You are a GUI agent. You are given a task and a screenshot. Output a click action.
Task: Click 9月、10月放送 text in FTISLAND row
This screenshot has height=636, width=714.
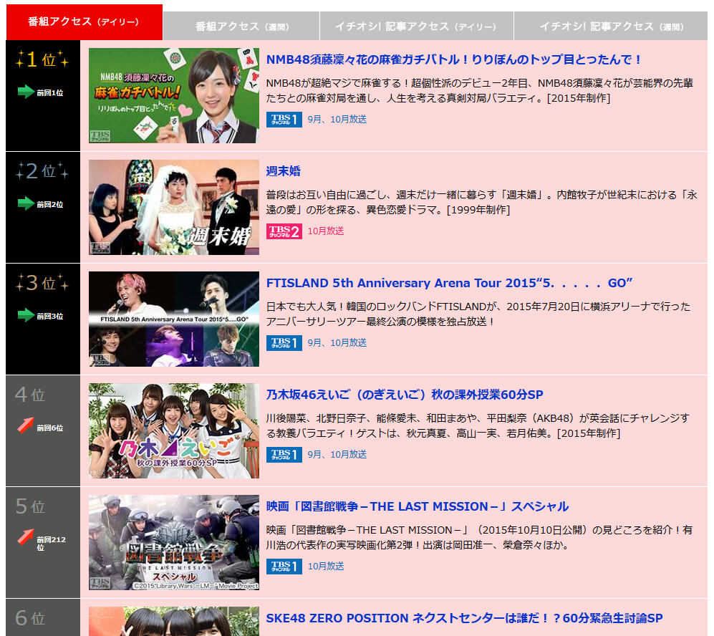click(337, 343)
